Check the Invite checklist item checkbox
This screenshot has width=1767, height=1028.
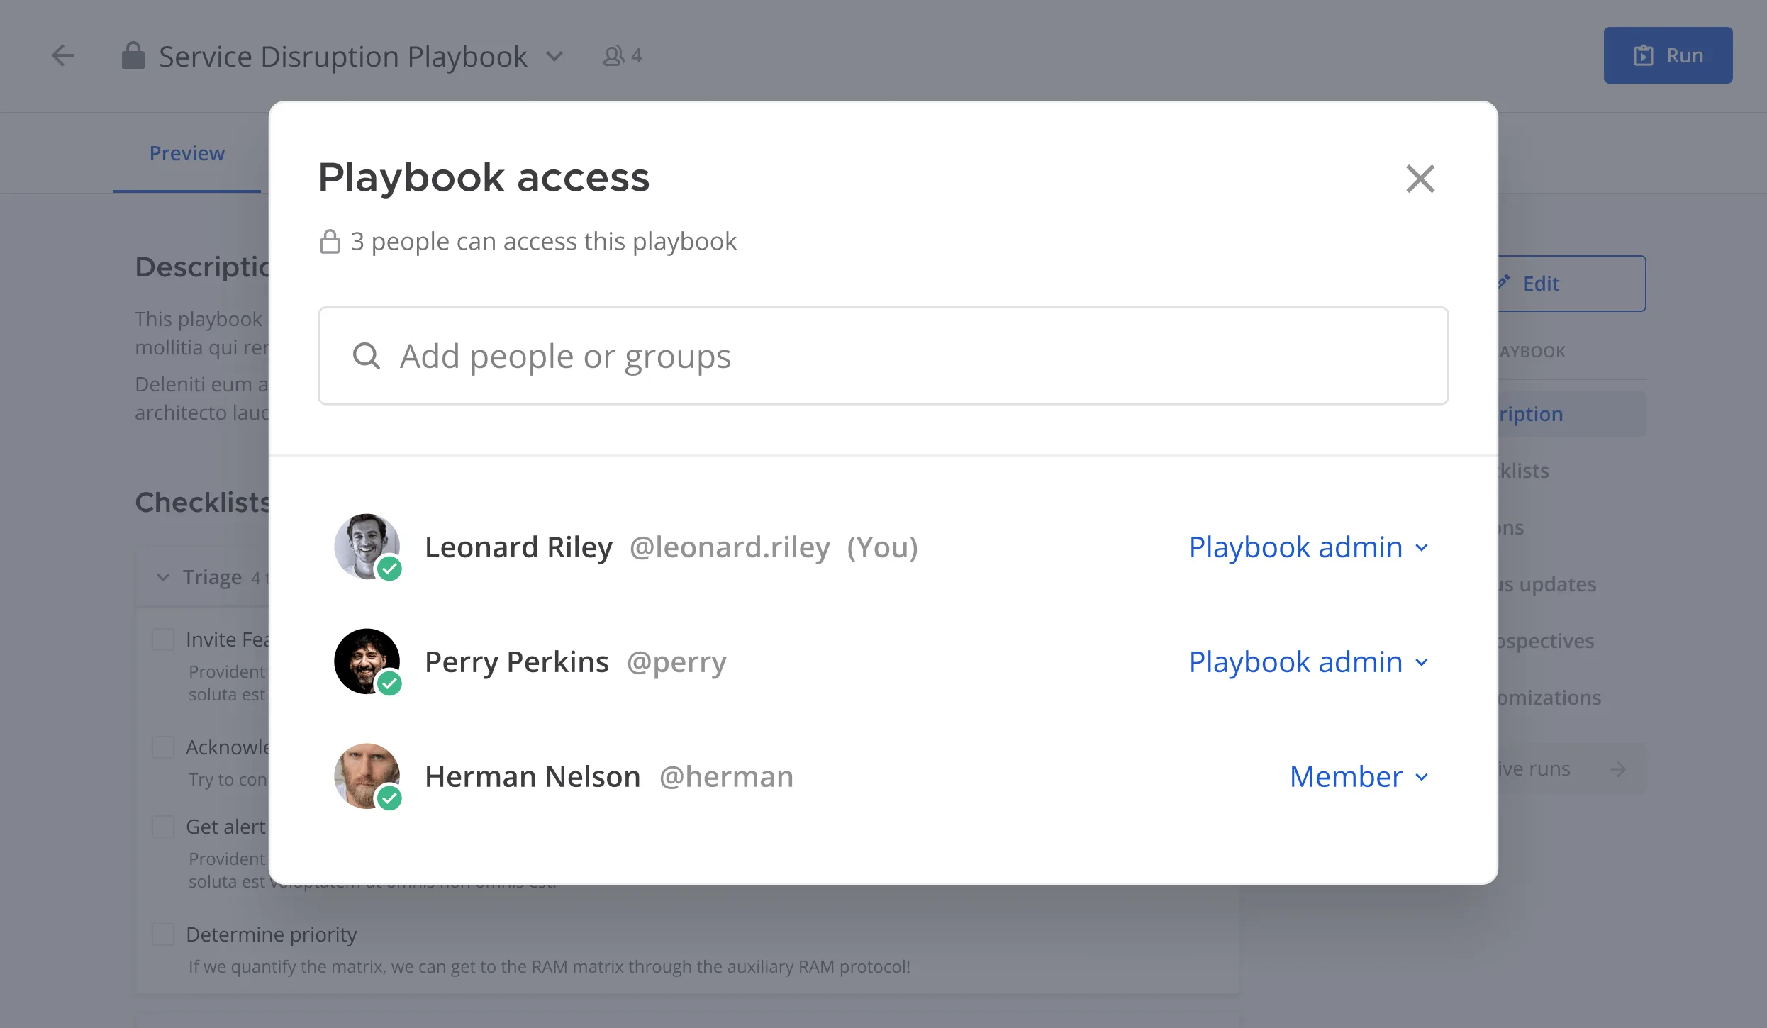[163, 639]
